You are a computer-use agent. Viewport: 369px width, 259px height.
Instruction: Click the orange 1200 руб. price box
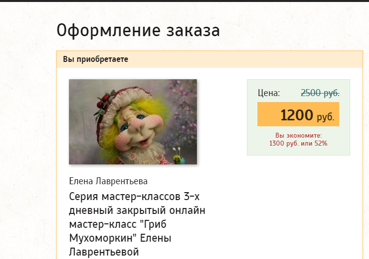click(298, 114)
